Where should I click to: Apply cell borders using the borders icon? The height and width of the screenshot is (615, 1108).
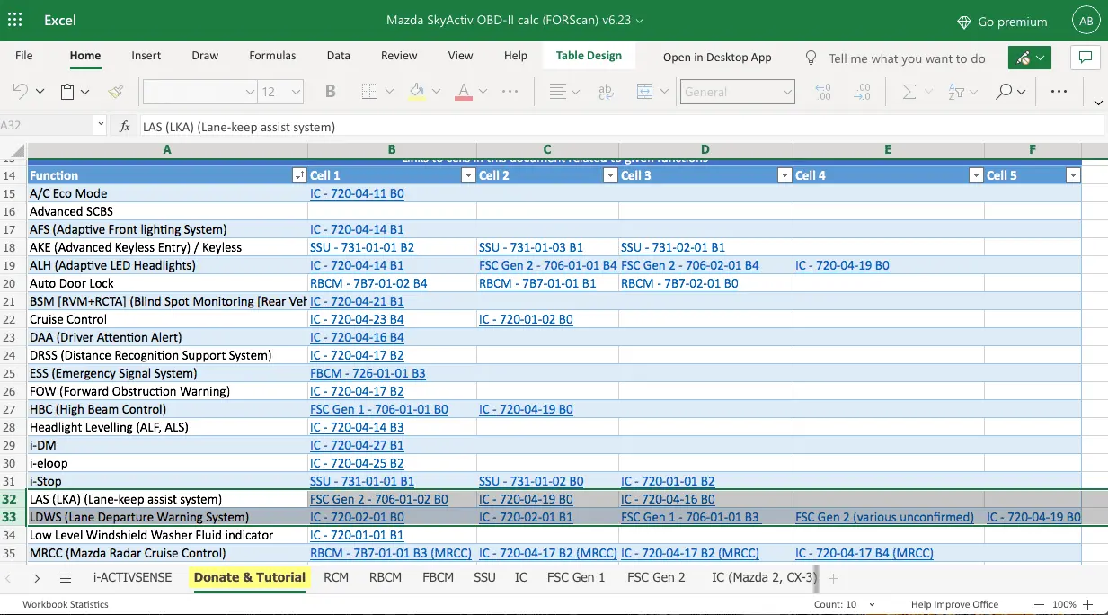[x=369, y=91]
